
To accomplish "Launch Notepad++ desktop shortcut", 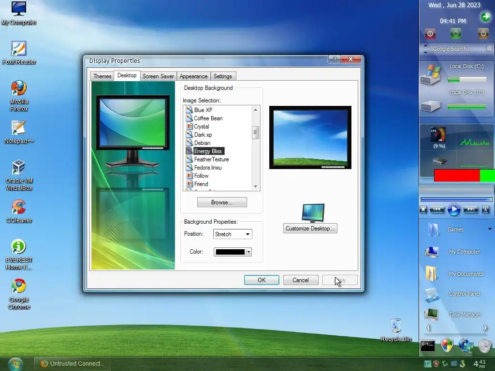I will tap(19, 132).
